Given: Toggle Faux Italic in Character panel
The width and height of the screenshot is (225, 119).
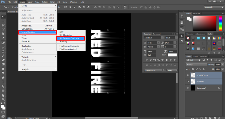Looking at the screenshot, I should coord(151,60).
